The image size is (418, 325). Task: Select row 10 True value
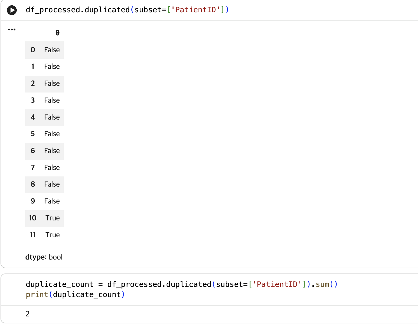[x=53, y=218]
